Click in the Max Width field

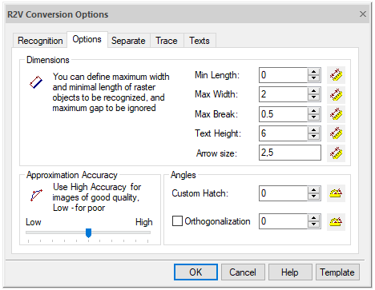(x=283, y=94)
